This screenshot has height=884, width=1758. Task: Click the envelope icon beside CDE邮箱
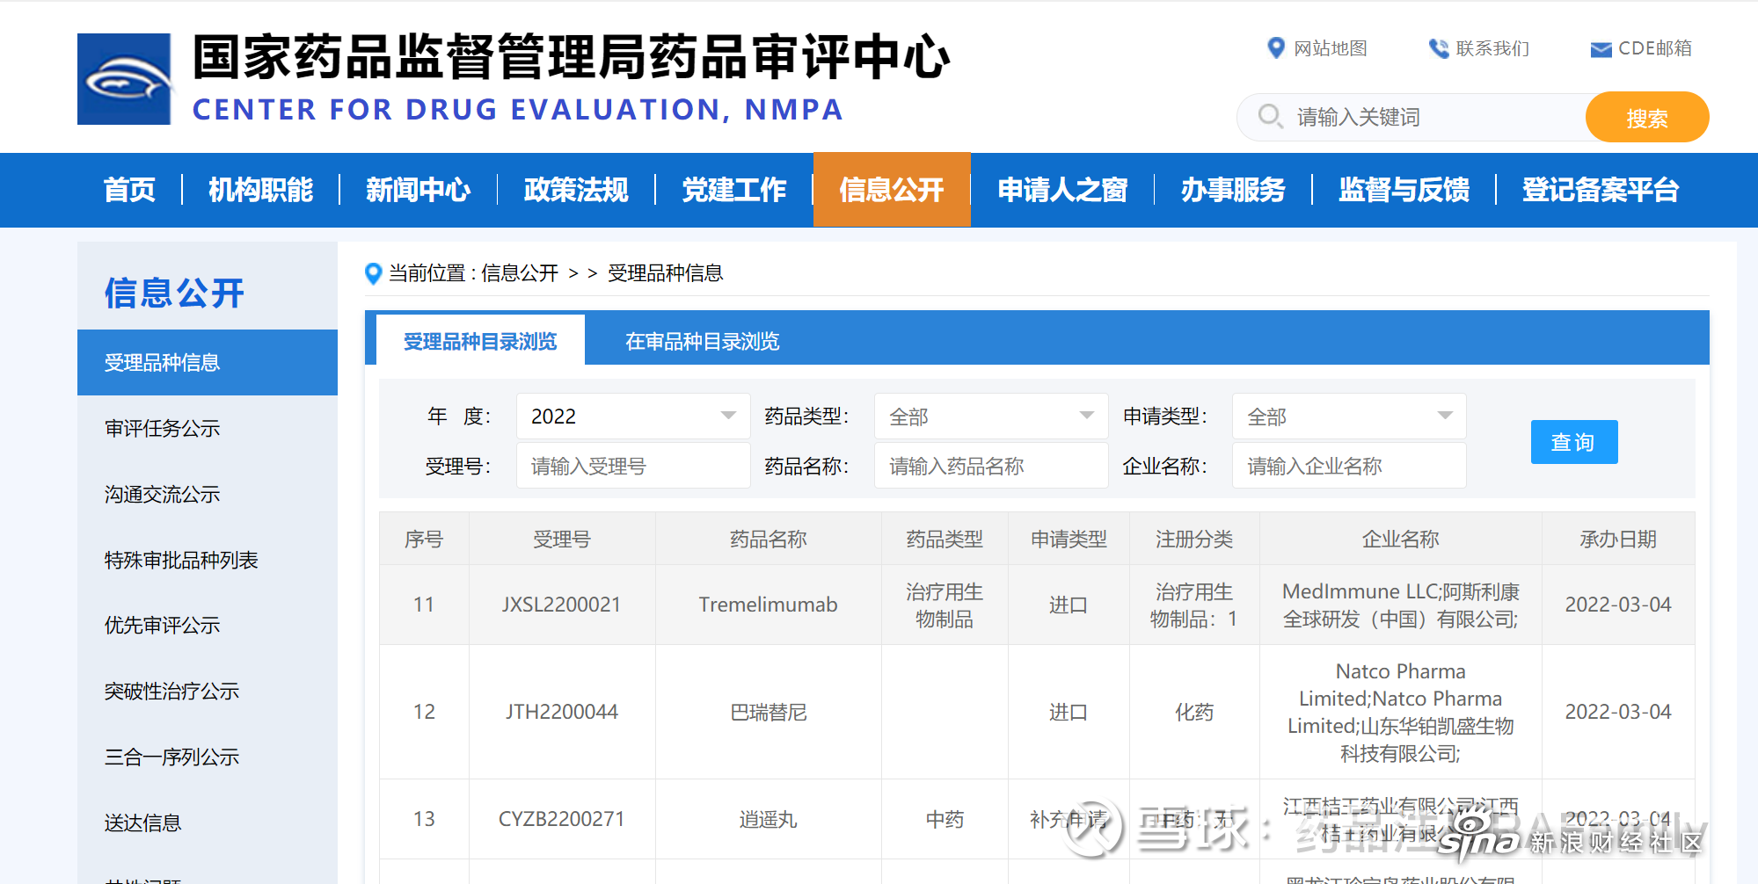coord(1598,49)
